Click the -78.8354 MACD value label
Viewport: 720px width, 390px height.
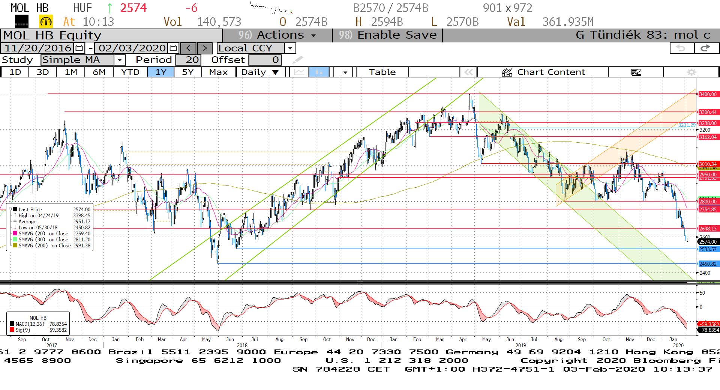[x=708, y=330]
